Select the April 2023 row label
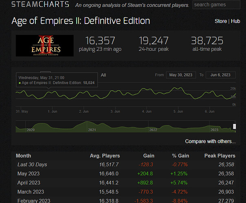The width and height of the screenshot is (246, 203). tap(29, 183)
